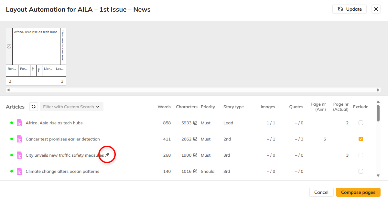
Task: Edit the 5933 character count value
Action: [x=195, y=123]
